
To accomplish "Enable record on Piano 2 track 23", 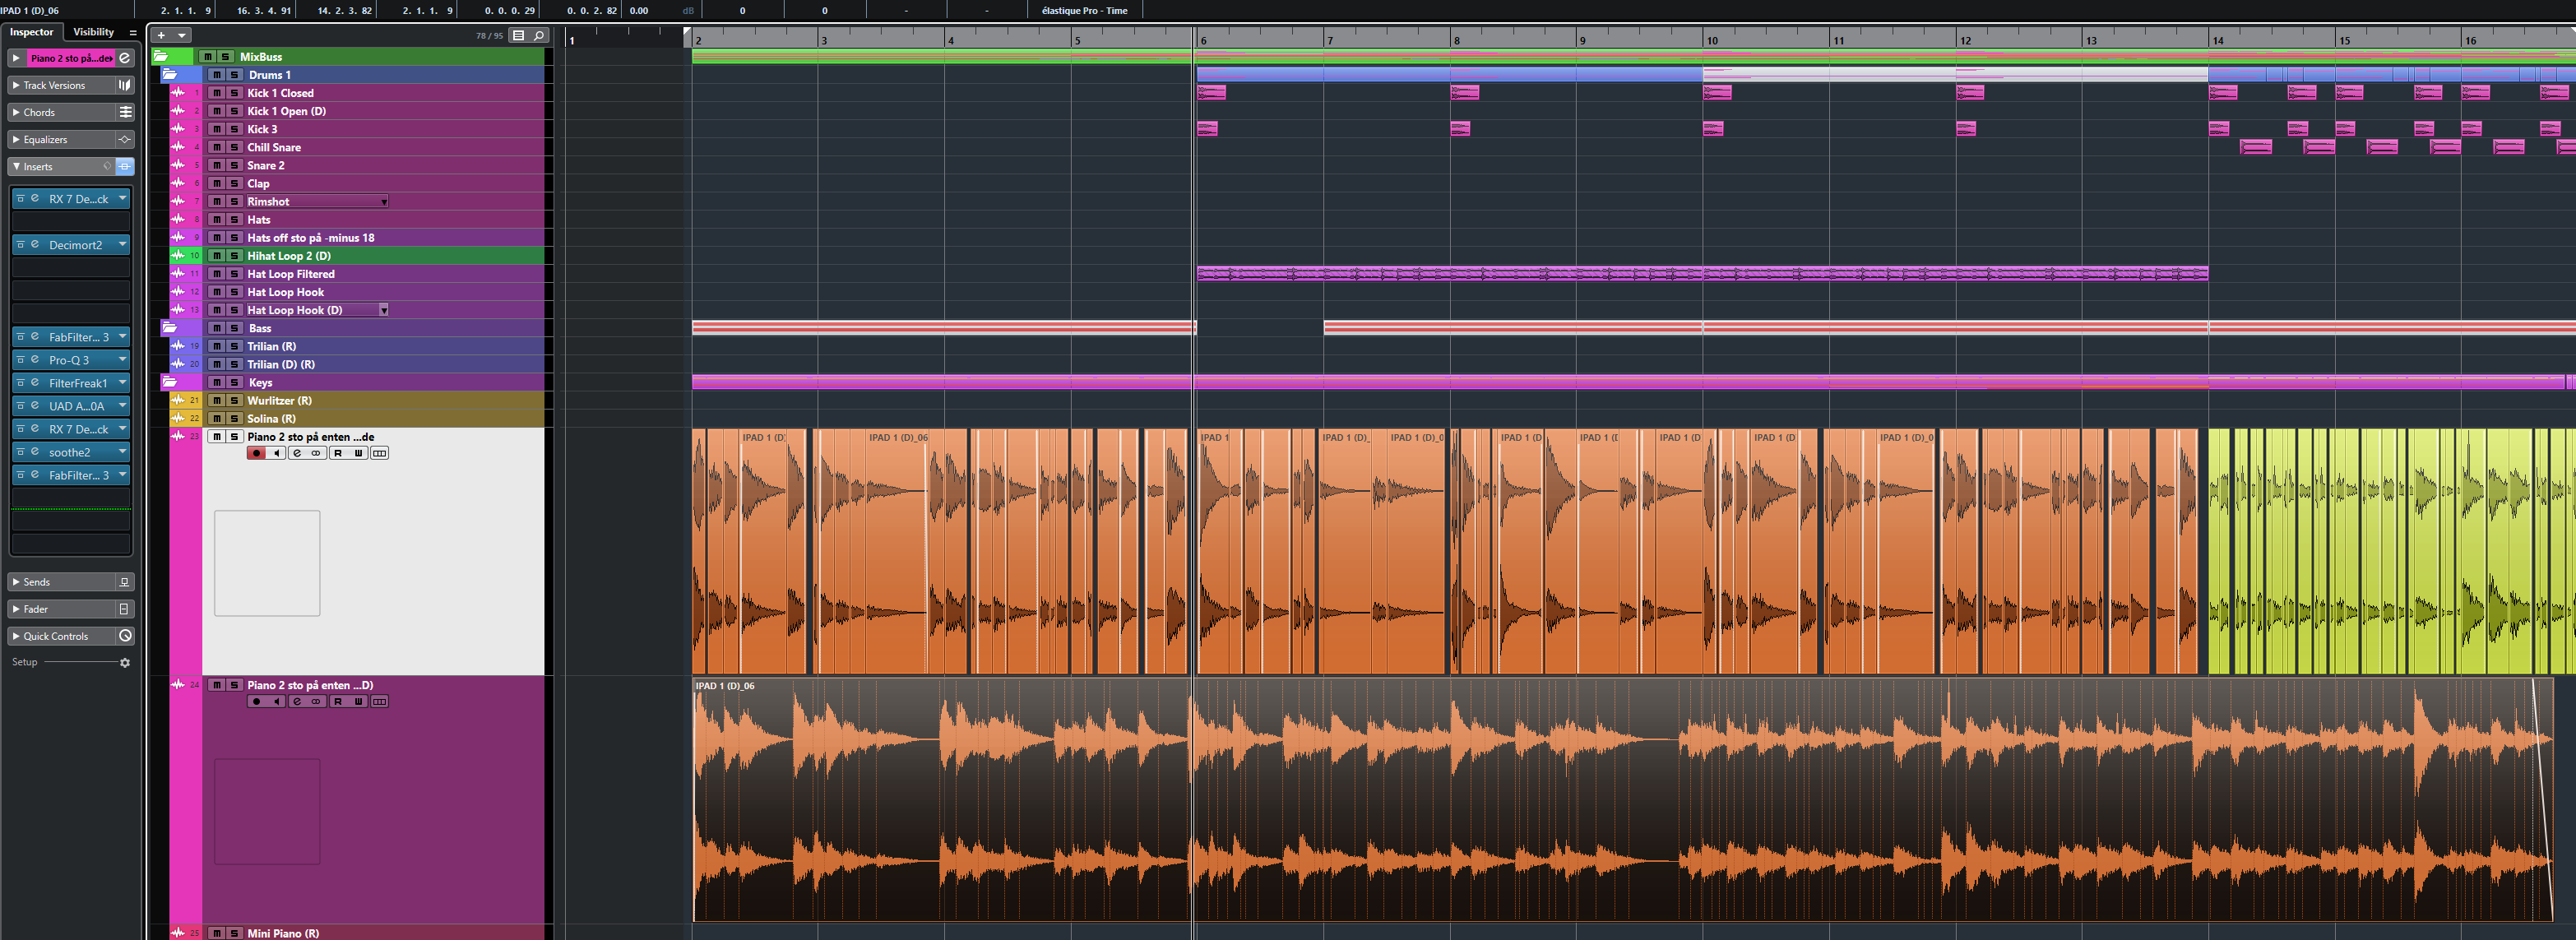I will coord(256,453).
